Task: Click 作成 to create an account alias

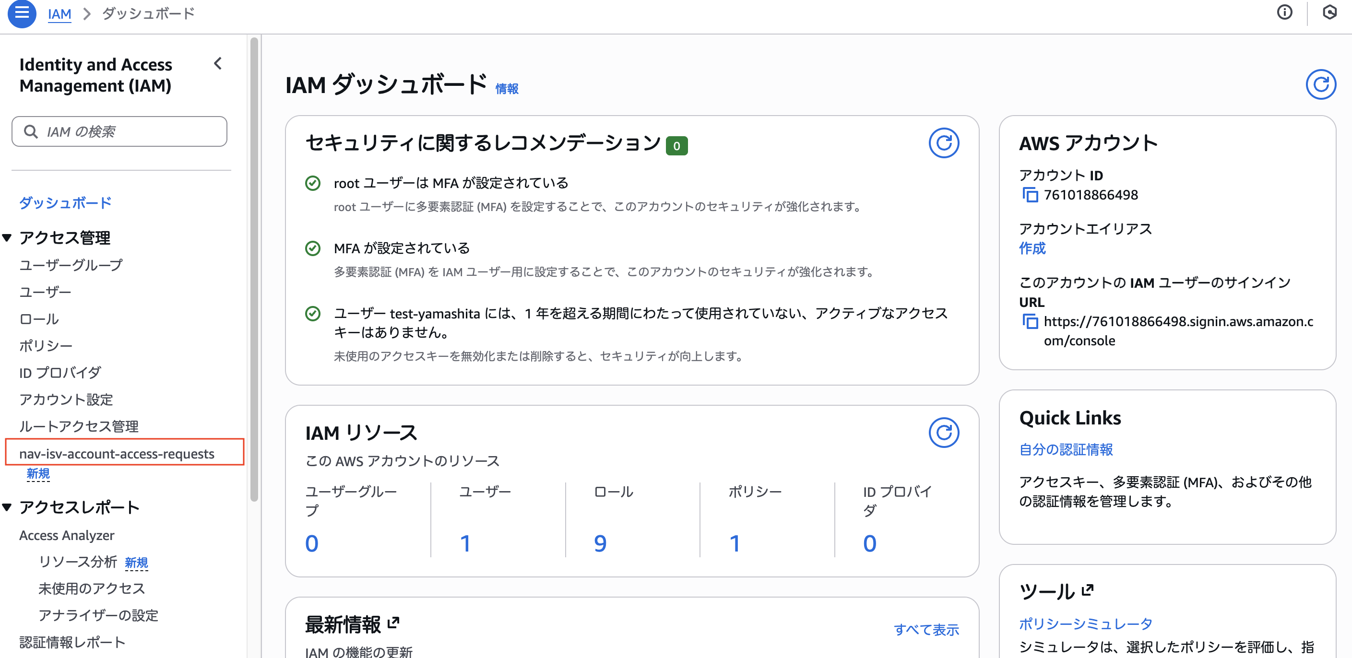Action: pos(1032,249)
